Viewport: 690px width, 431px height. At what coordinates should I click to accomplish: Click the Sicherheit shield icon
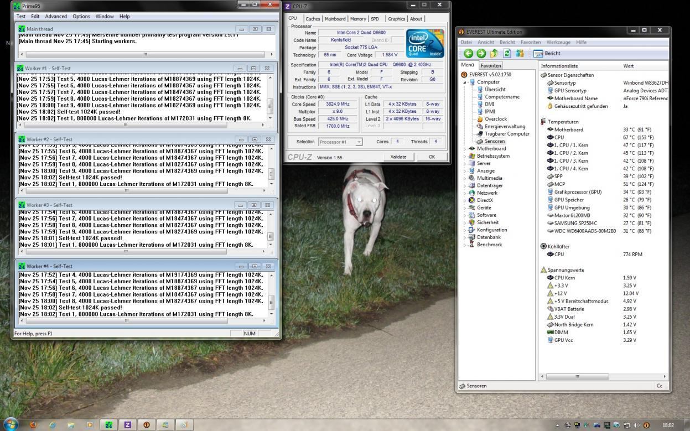pos(472,222)
